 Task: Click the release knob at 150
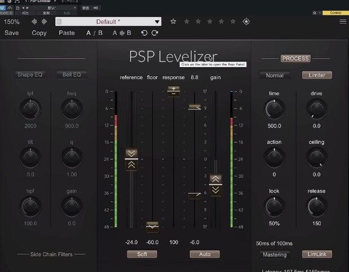pyautogui.click(x=316, y=207)
